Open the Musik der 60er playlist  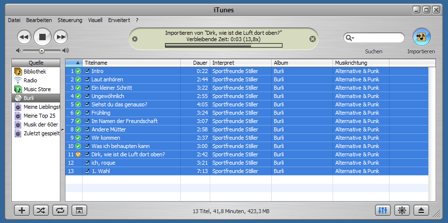(36, 124)
